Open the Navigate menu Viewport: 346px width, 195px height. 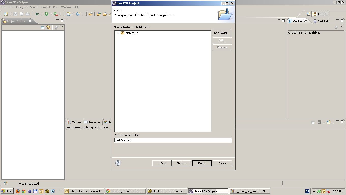pyautogui.click(x=21, y=7)
